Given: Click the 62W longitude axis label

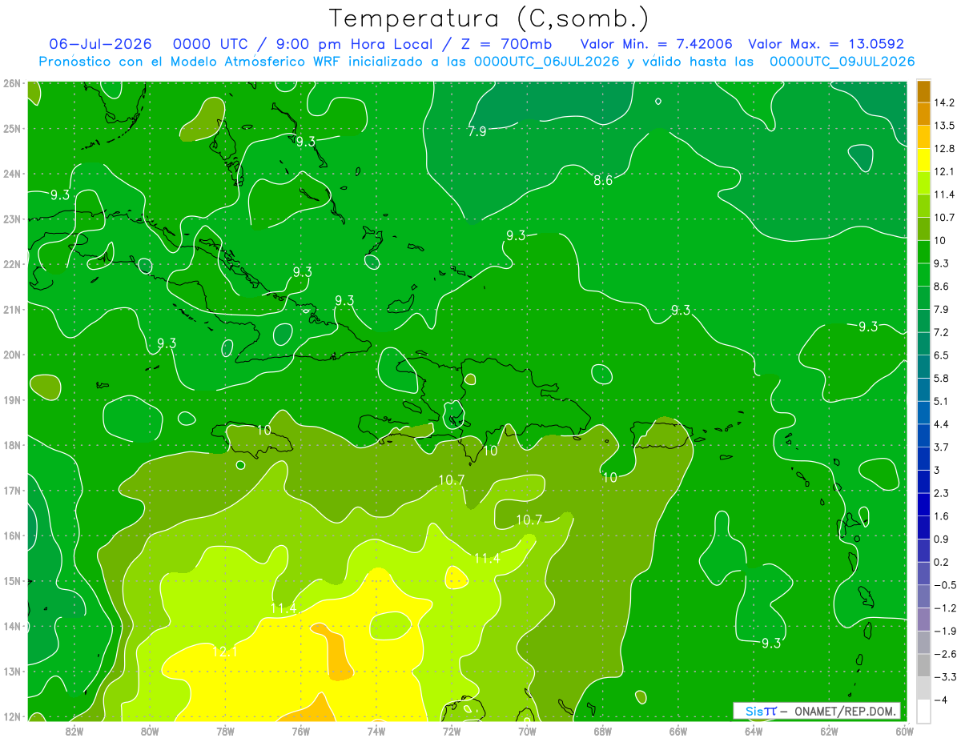Looking at the screenshot, I should tap(829, 730).
